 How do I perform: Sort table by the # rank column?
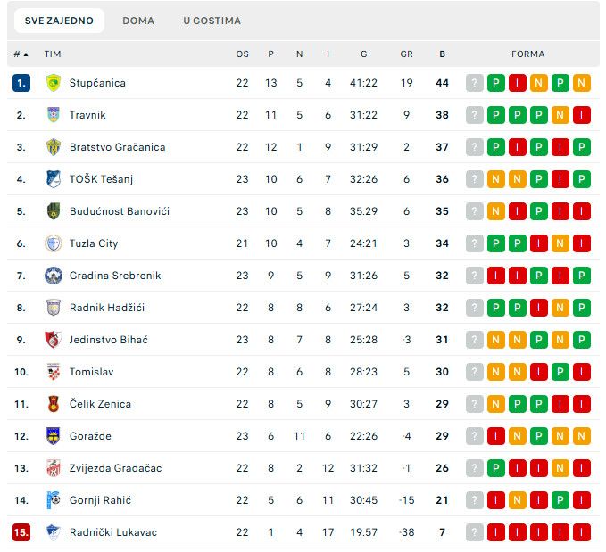(x=21, y=54)
